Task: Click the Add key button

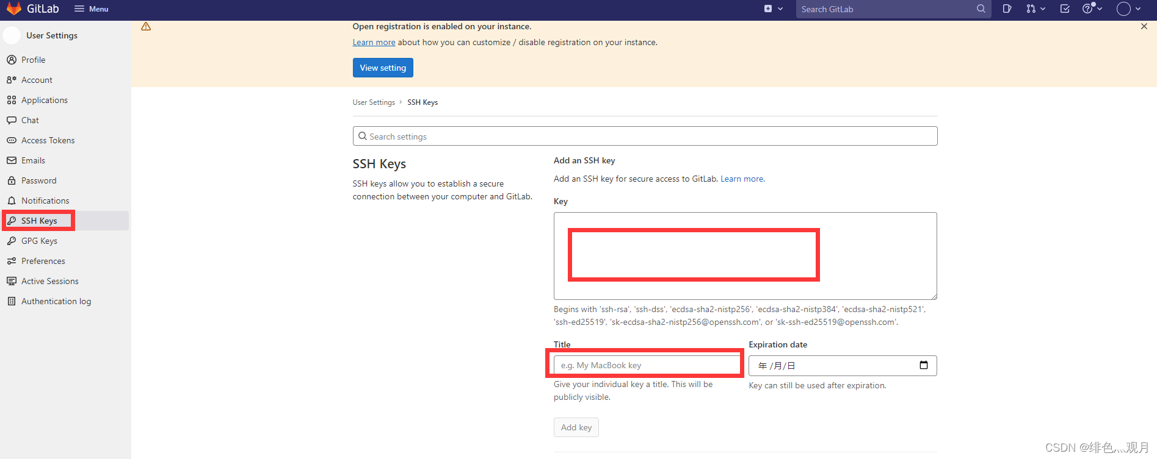Action: (x=576, y=427)
